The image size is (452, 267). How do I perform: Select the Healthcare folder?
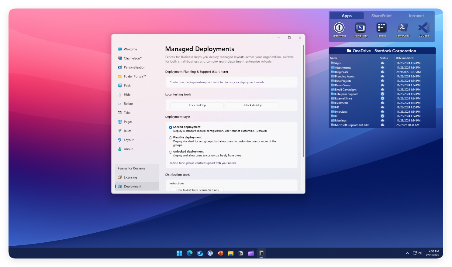click(x=340, y=103)
